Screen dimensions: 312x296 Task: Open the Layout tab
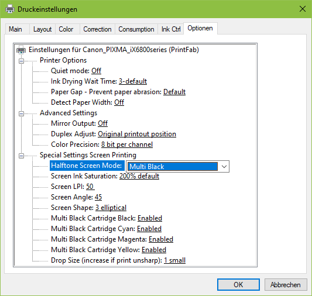tap(42, 29)
